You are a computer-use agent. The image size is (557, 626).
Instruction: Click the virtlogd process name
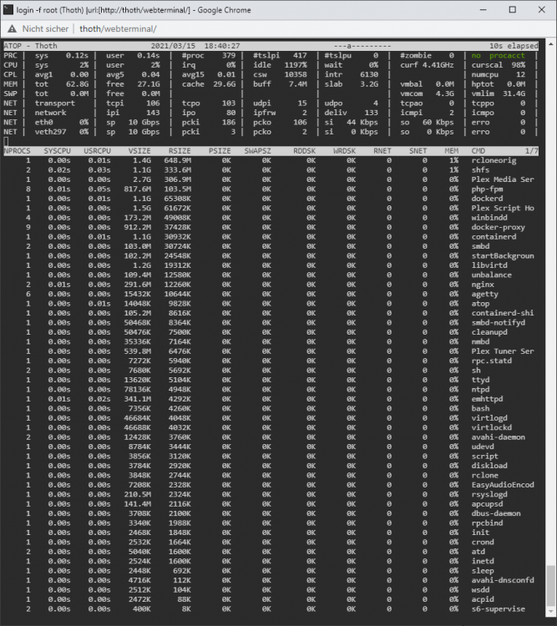pos(489,418)
